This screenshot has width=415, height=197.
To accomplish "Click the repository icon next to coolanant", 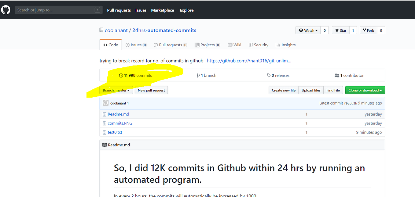I will tap(101, 30).
